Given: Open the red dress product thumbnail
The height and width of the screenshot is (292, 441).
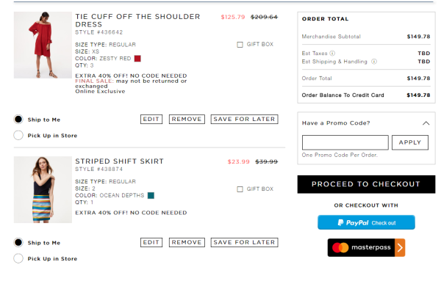Looking at the screenshot, I should (43, 45).
